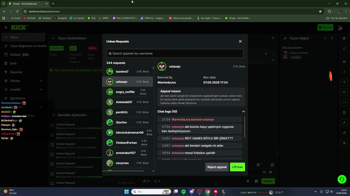The height and width of the screenshot is (196, 350).
Task: Click the chat logs vertical scrollbar
Action: [244, 127]
